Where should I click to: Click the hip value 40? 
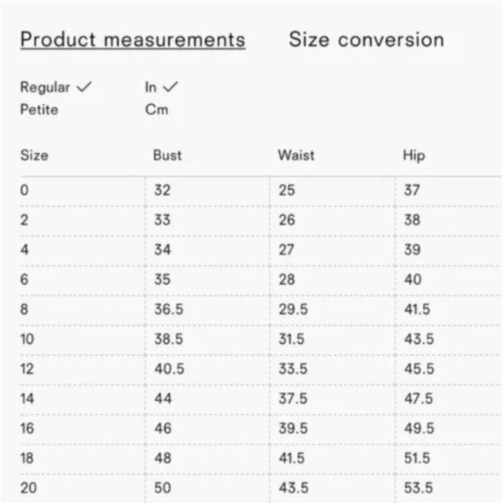[412, 279]
